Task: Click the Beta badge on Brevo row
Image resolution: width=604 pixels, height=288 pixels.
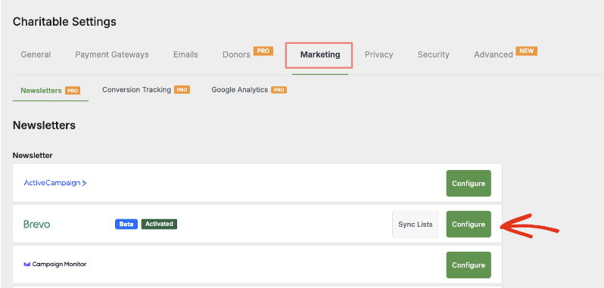Action: coord(126,225)
